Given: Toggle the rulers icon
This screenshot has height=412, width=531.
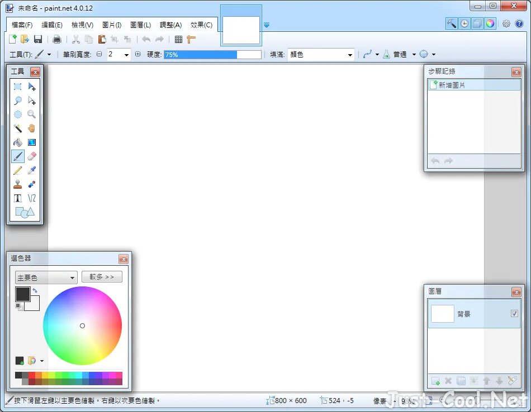Looking at the screenshot, I should (191, 39).
